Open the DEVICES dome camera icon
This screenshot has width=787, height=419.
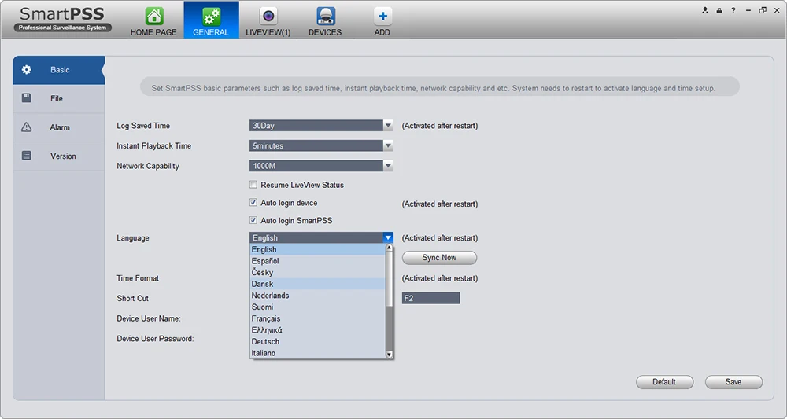(x=326, y=16)
